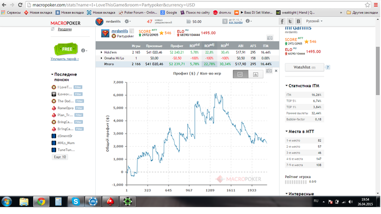The height and width of the screenshot is (214, 381).
Task: Click Filter next to iLoveov... search
Action: tap(78, 94)
